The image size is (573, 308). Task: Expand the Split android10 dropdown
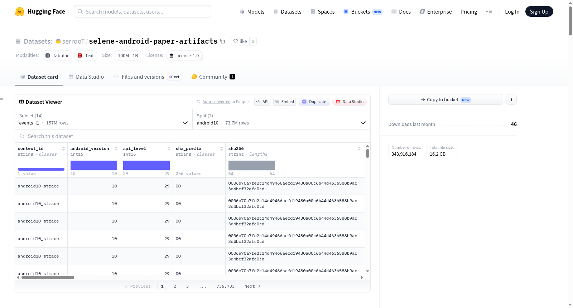pos(281,119)
